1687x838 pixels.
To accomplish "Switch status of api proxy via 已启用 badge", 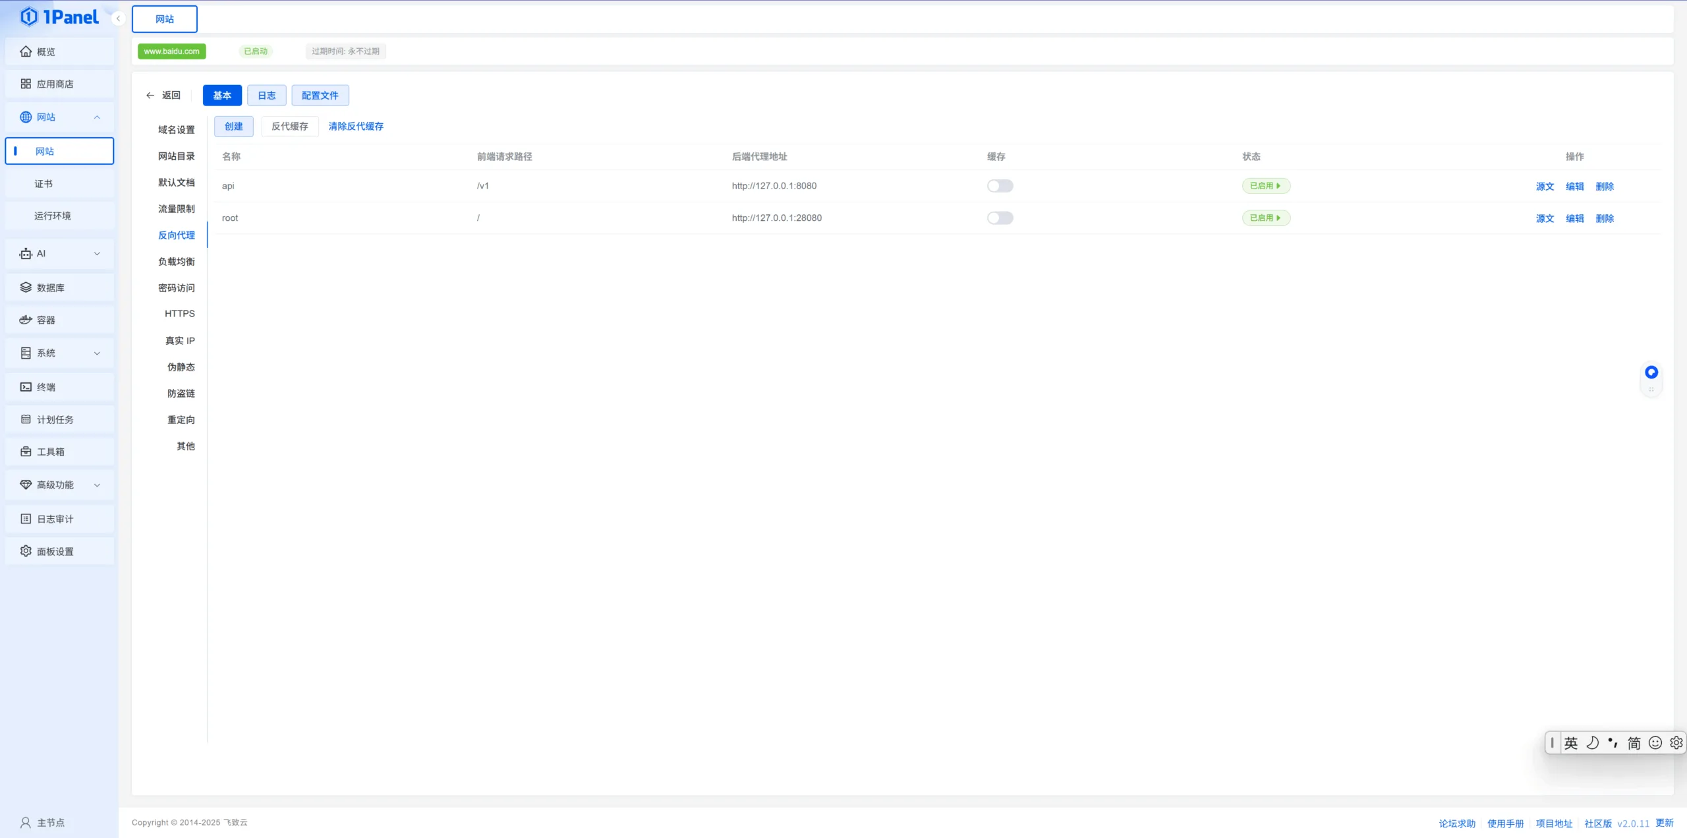I will pos(1266,186).
